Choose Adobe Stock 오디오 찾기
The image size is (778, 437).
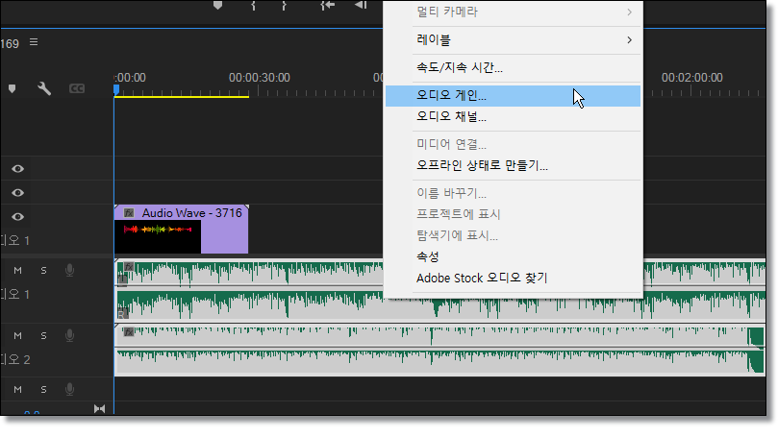pyautogui.click(x=513, y=278)
